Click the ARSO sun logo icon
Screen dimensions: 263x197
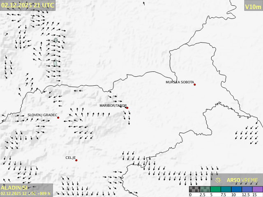[x=218, y=180]
